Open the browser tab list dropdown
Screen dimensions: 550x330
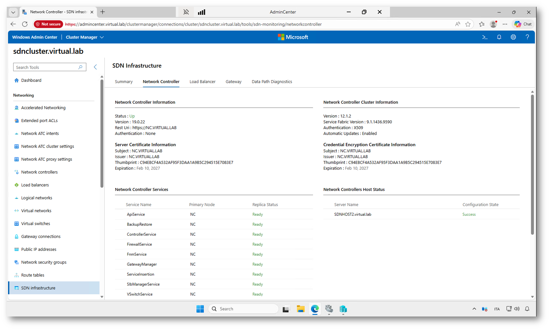[x=13, y=12]
